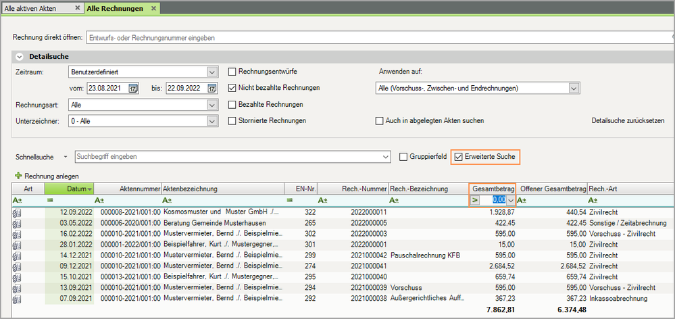
Task: Click the filter operator icon under Rech.-Bezeichnung
Action: coord(395,200)
